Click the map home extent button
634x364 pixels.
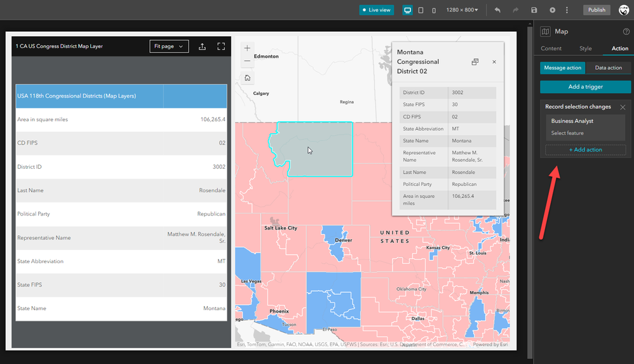point(247,78)
